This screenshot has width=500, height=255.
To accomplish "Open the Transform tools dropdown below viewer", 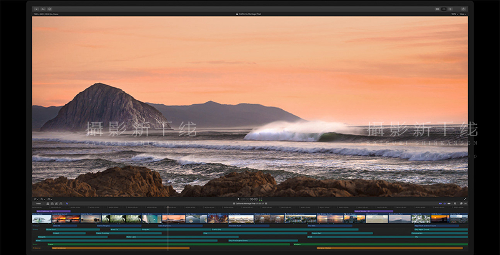I will (35, 199).
